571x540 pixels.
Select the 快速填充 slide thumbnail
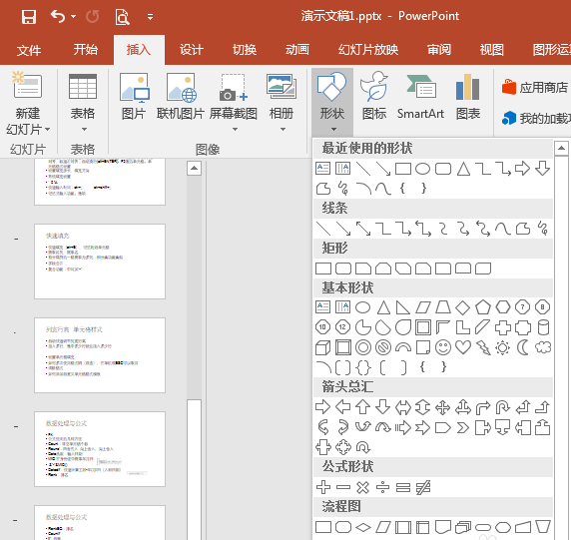tap(100, 262)
